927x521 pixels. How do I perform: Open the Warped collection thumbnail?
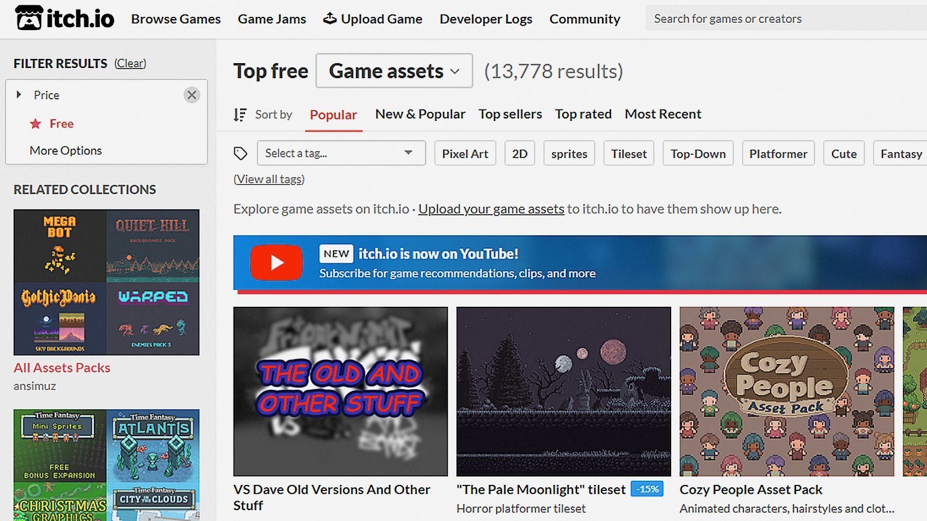[153, 319]
